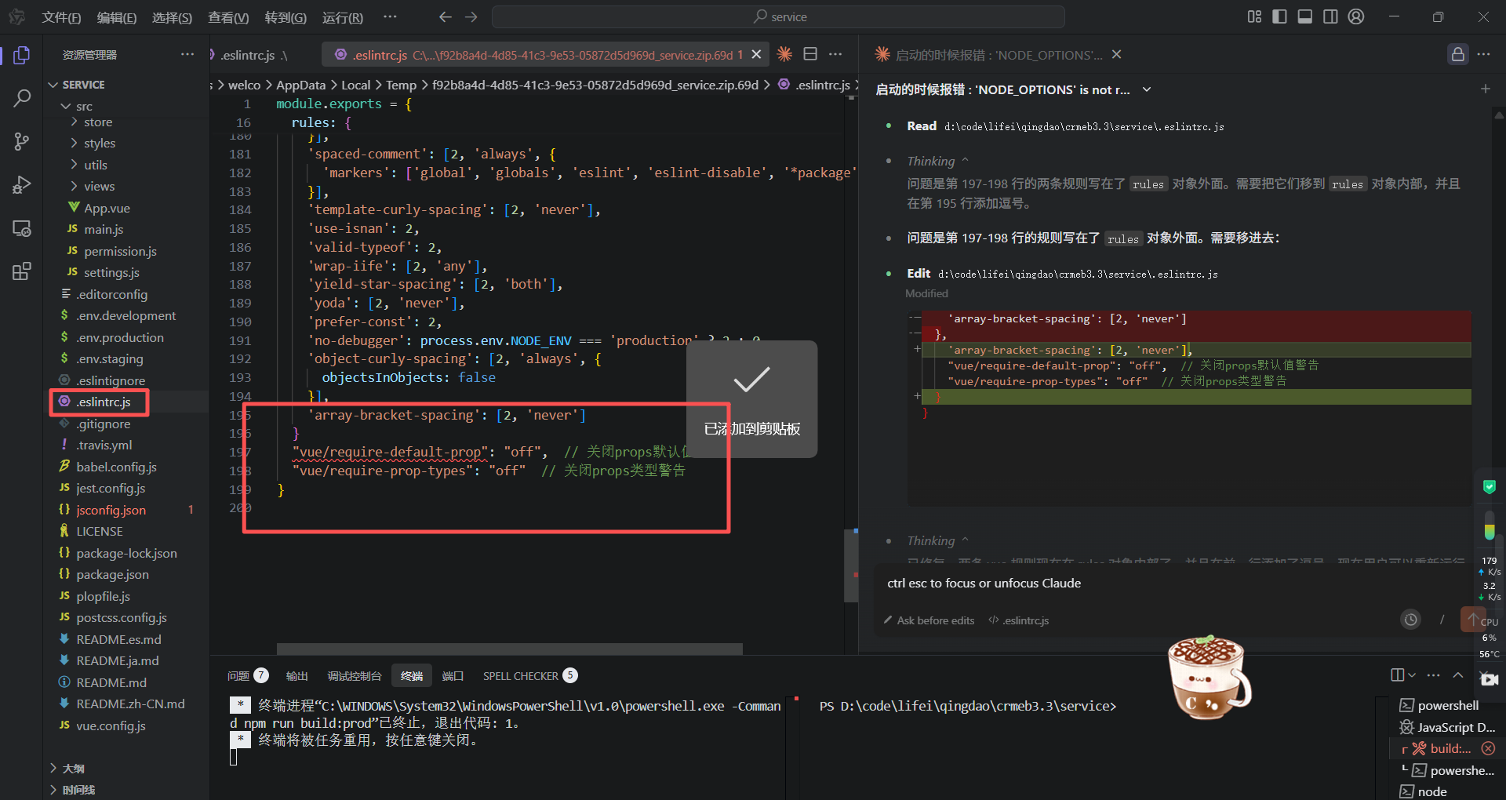The width and height of the screenshot is (1506, 800).
Task: Open the session history clock icon
Action: pyautogui.click(x=1410, y=620)
